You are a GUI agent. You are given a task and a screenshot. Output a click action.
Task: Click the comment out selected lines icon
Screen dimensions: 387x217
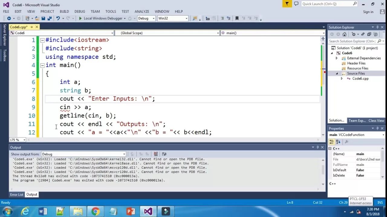222,18
